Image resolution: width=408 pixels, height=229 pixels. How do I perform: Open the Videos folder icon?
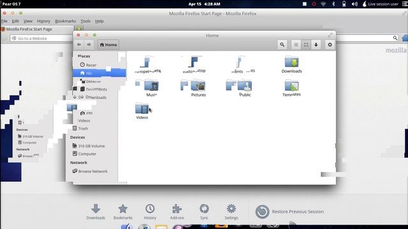[x=142, y=111]
